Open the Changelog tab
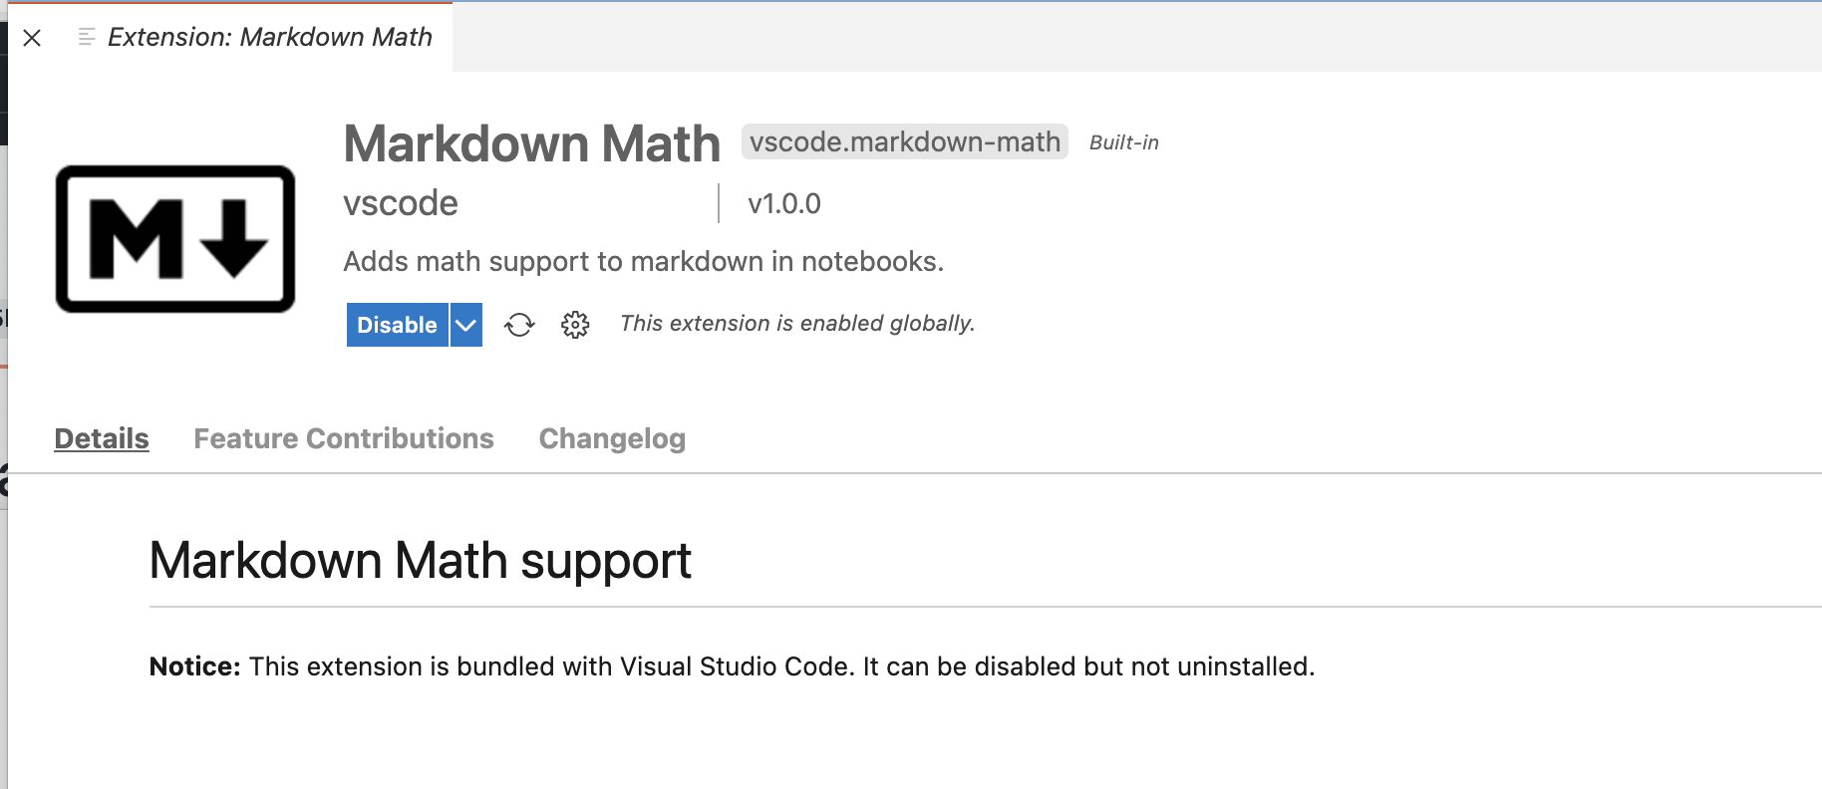The image size is (1822, 789). tap(612, 438)
